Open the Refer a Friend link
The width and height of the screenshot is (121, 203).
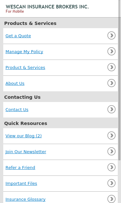(20, 168)
